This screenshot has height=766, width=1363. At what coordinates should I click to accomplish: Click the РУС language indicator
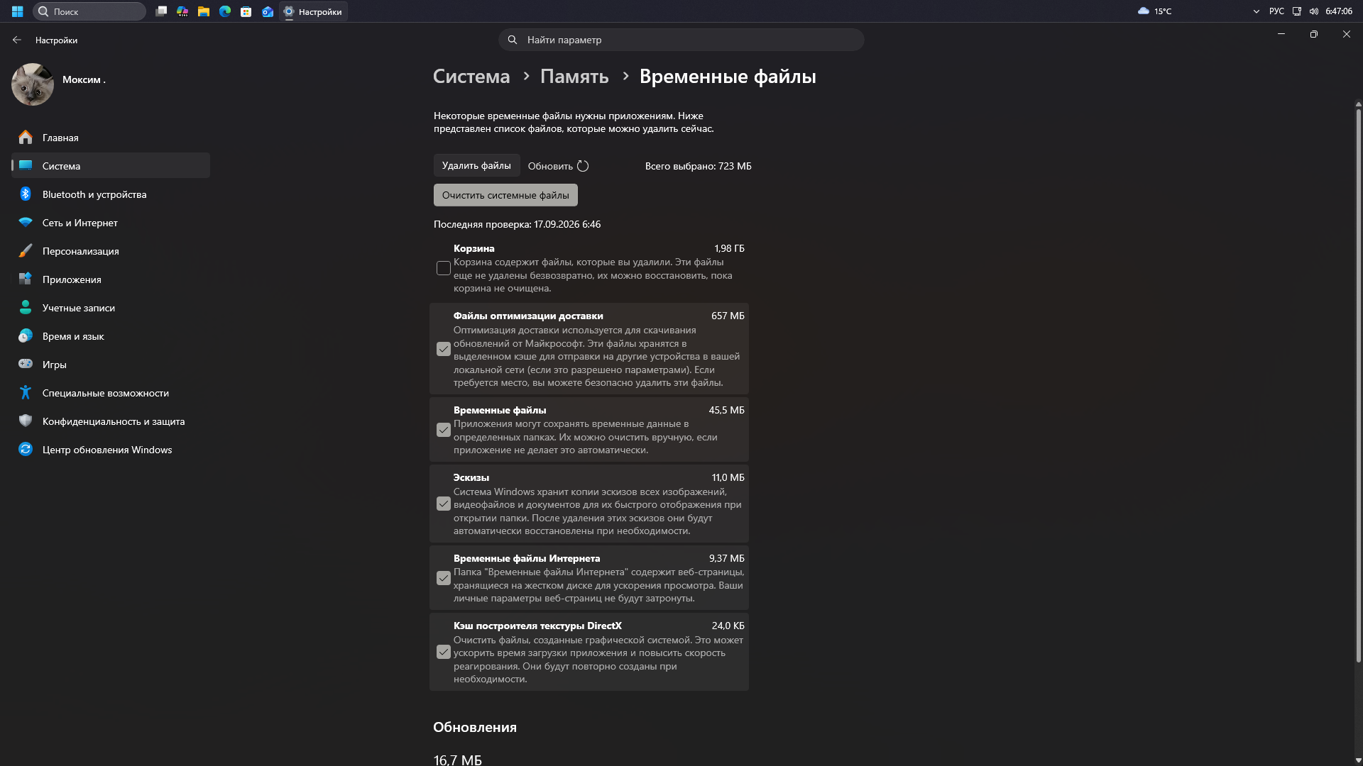(x=1276, y=11)
